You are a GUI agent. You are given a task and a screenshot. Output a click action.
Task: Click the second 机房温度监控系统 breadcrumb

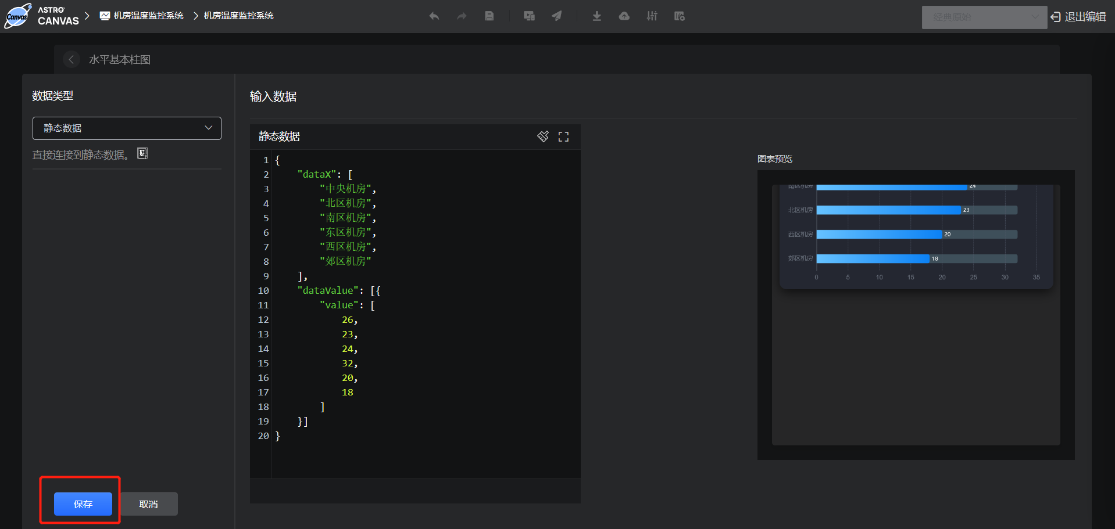238,16
